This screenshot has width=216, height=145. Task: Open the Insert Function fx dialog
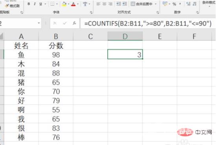click(x=74, y=23)
